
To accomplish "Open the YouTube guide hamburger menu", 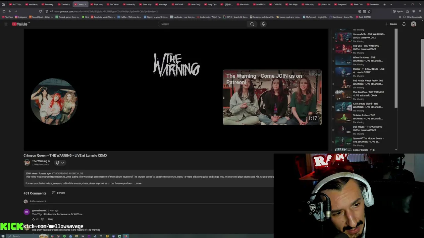I will tap(6, 24).
